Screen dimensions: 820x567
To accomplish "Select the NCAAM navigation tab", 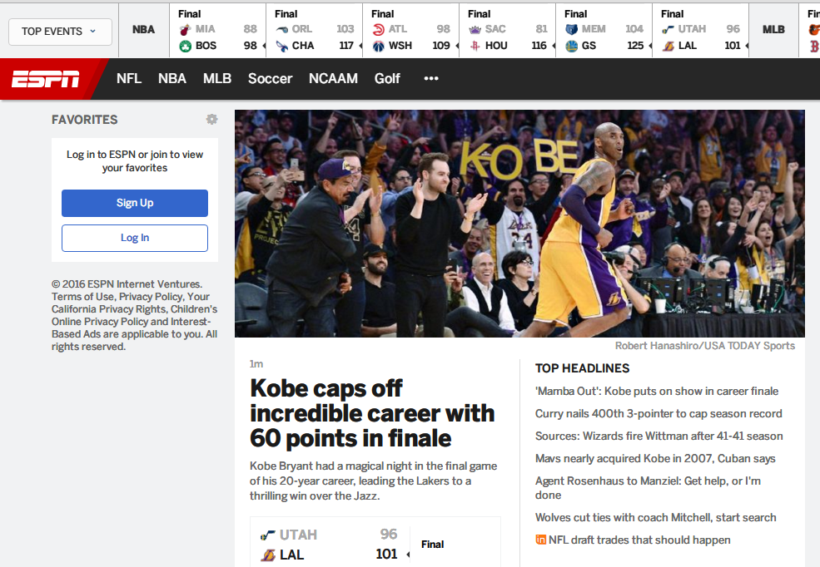I will pyautogui.click(x=333, y=79).
